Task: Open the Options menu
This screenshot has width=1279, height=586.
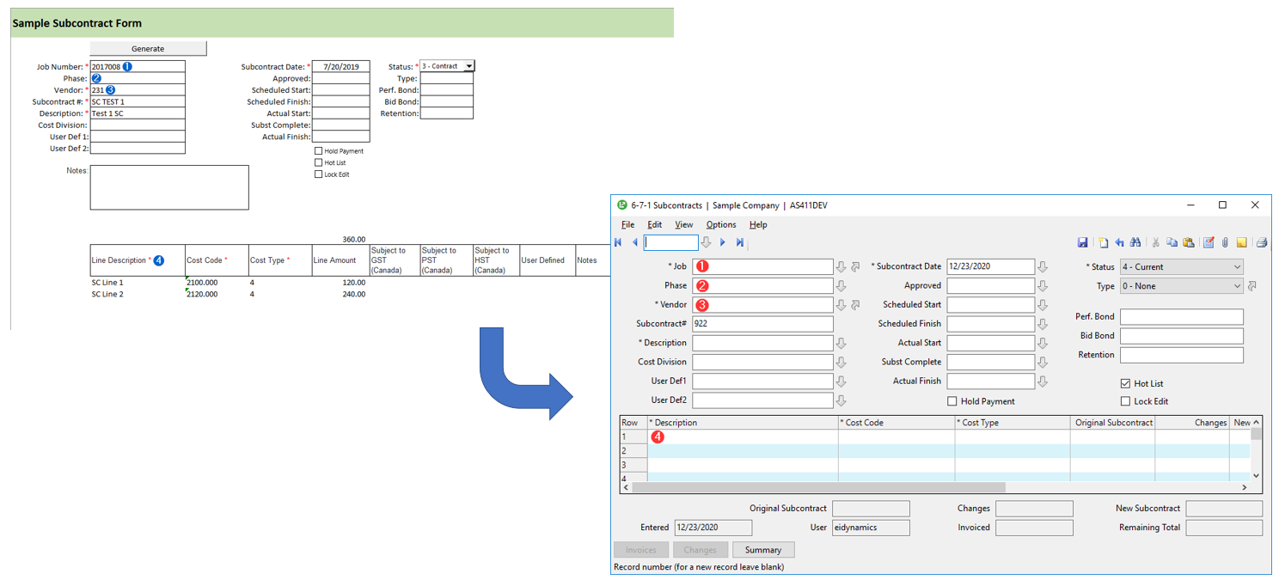Action: pyautogui.click(x=721, y=225)
